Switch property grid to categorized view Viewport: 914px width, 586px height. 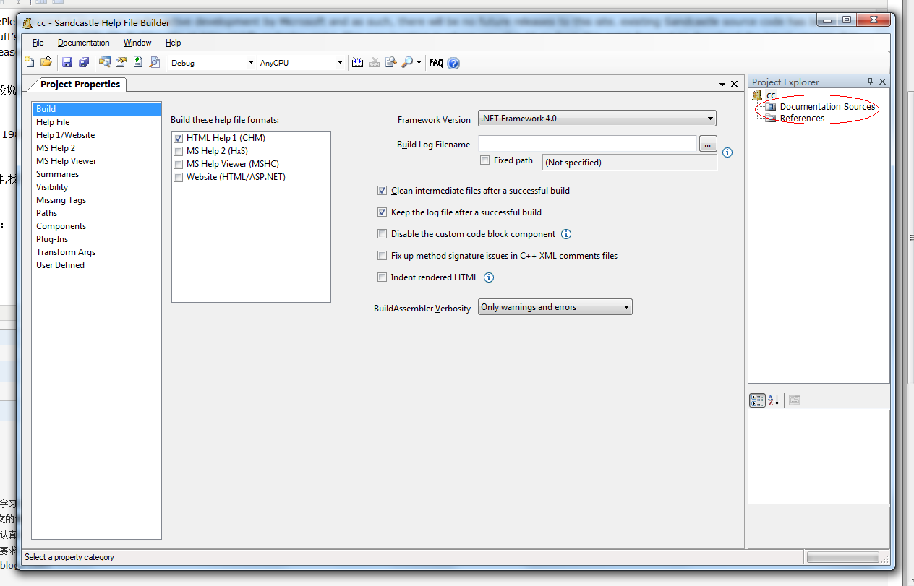tap(757, 400)
